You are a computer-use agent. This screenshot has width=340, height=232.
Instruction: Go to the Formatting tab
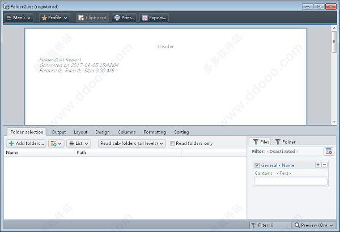[x=155, y=132]
